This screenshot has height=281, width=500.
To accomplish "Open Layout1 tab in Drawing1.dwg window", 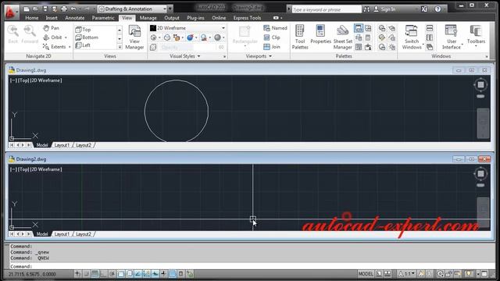I will (x=62, y=145).
